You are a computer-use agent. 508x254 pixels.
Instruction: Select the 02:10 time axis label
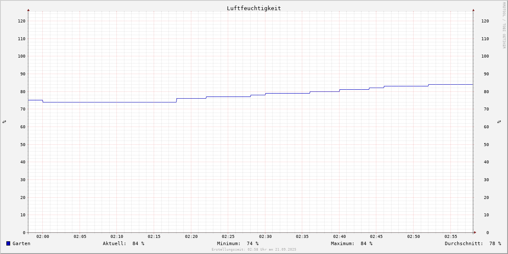[117, 237]
